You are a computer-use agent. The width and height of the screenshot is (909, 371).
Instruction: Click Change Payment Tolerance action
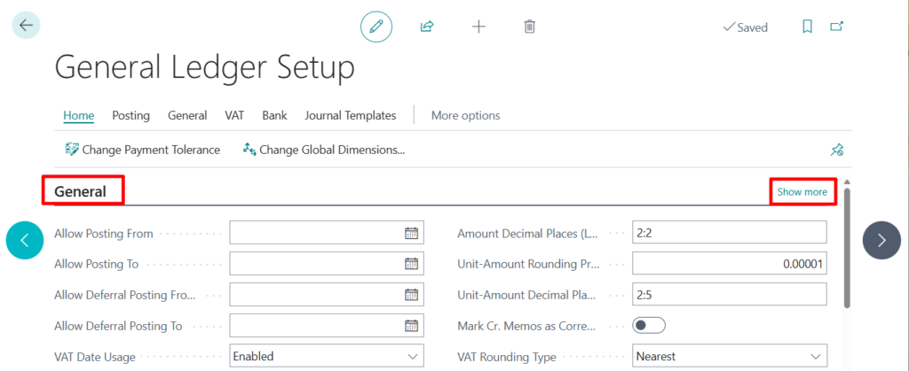pos(142,150)
